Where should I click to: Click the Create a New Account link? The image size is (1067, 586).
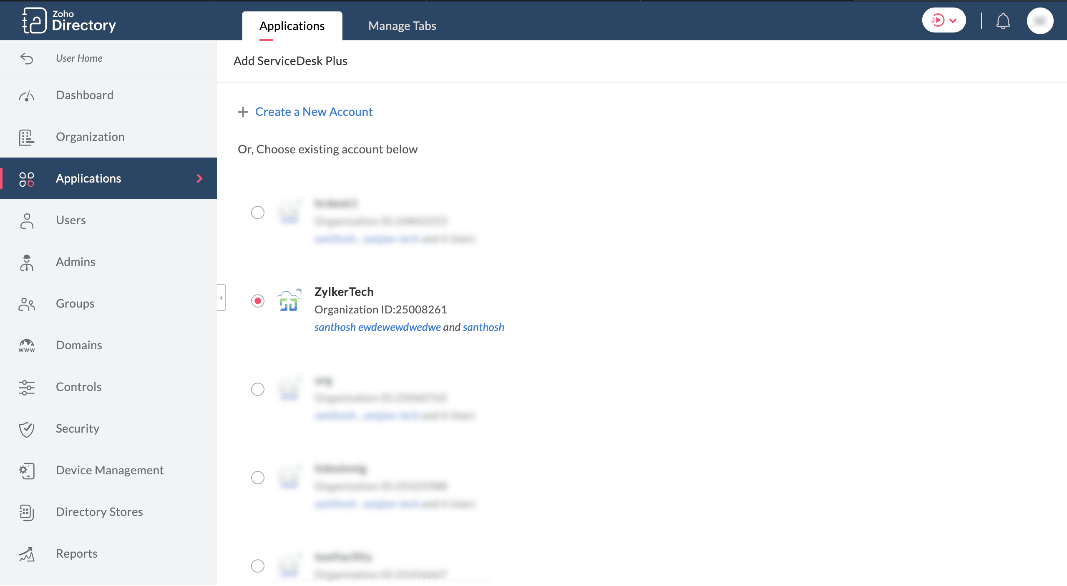tap(314, 112)
